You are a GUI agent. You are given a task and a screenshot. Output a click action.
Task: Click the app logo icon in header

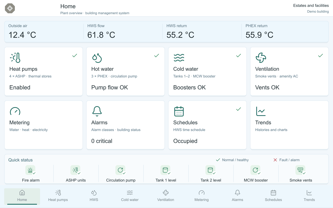tap(10, 8)
